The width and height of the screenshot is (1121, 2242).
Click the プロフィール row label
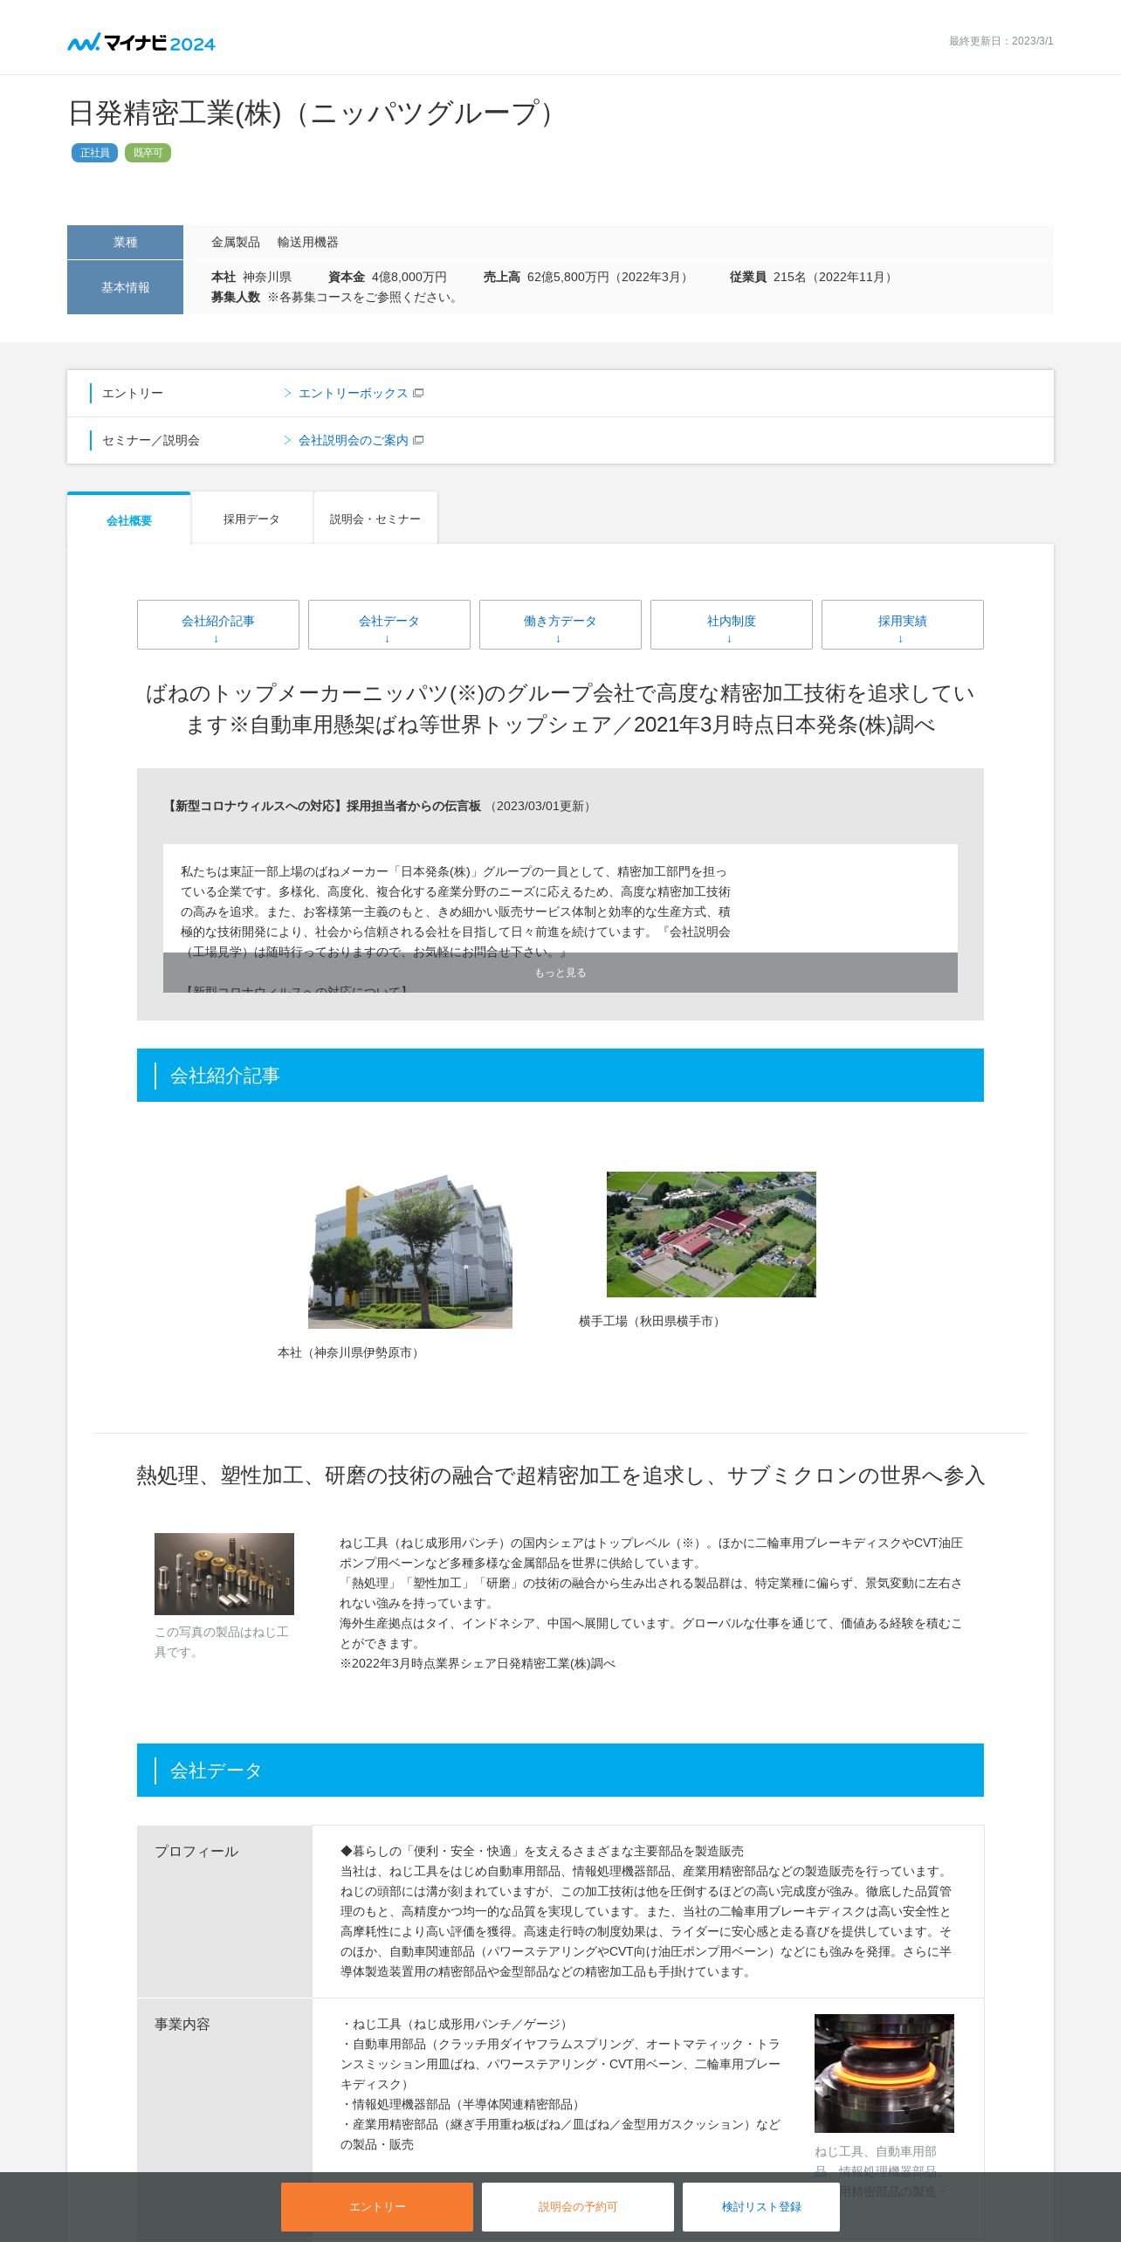[x=196, y=1852]
